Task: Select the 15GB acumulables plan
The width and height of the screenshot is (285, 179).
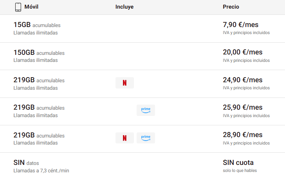Action: click(37, 25)
